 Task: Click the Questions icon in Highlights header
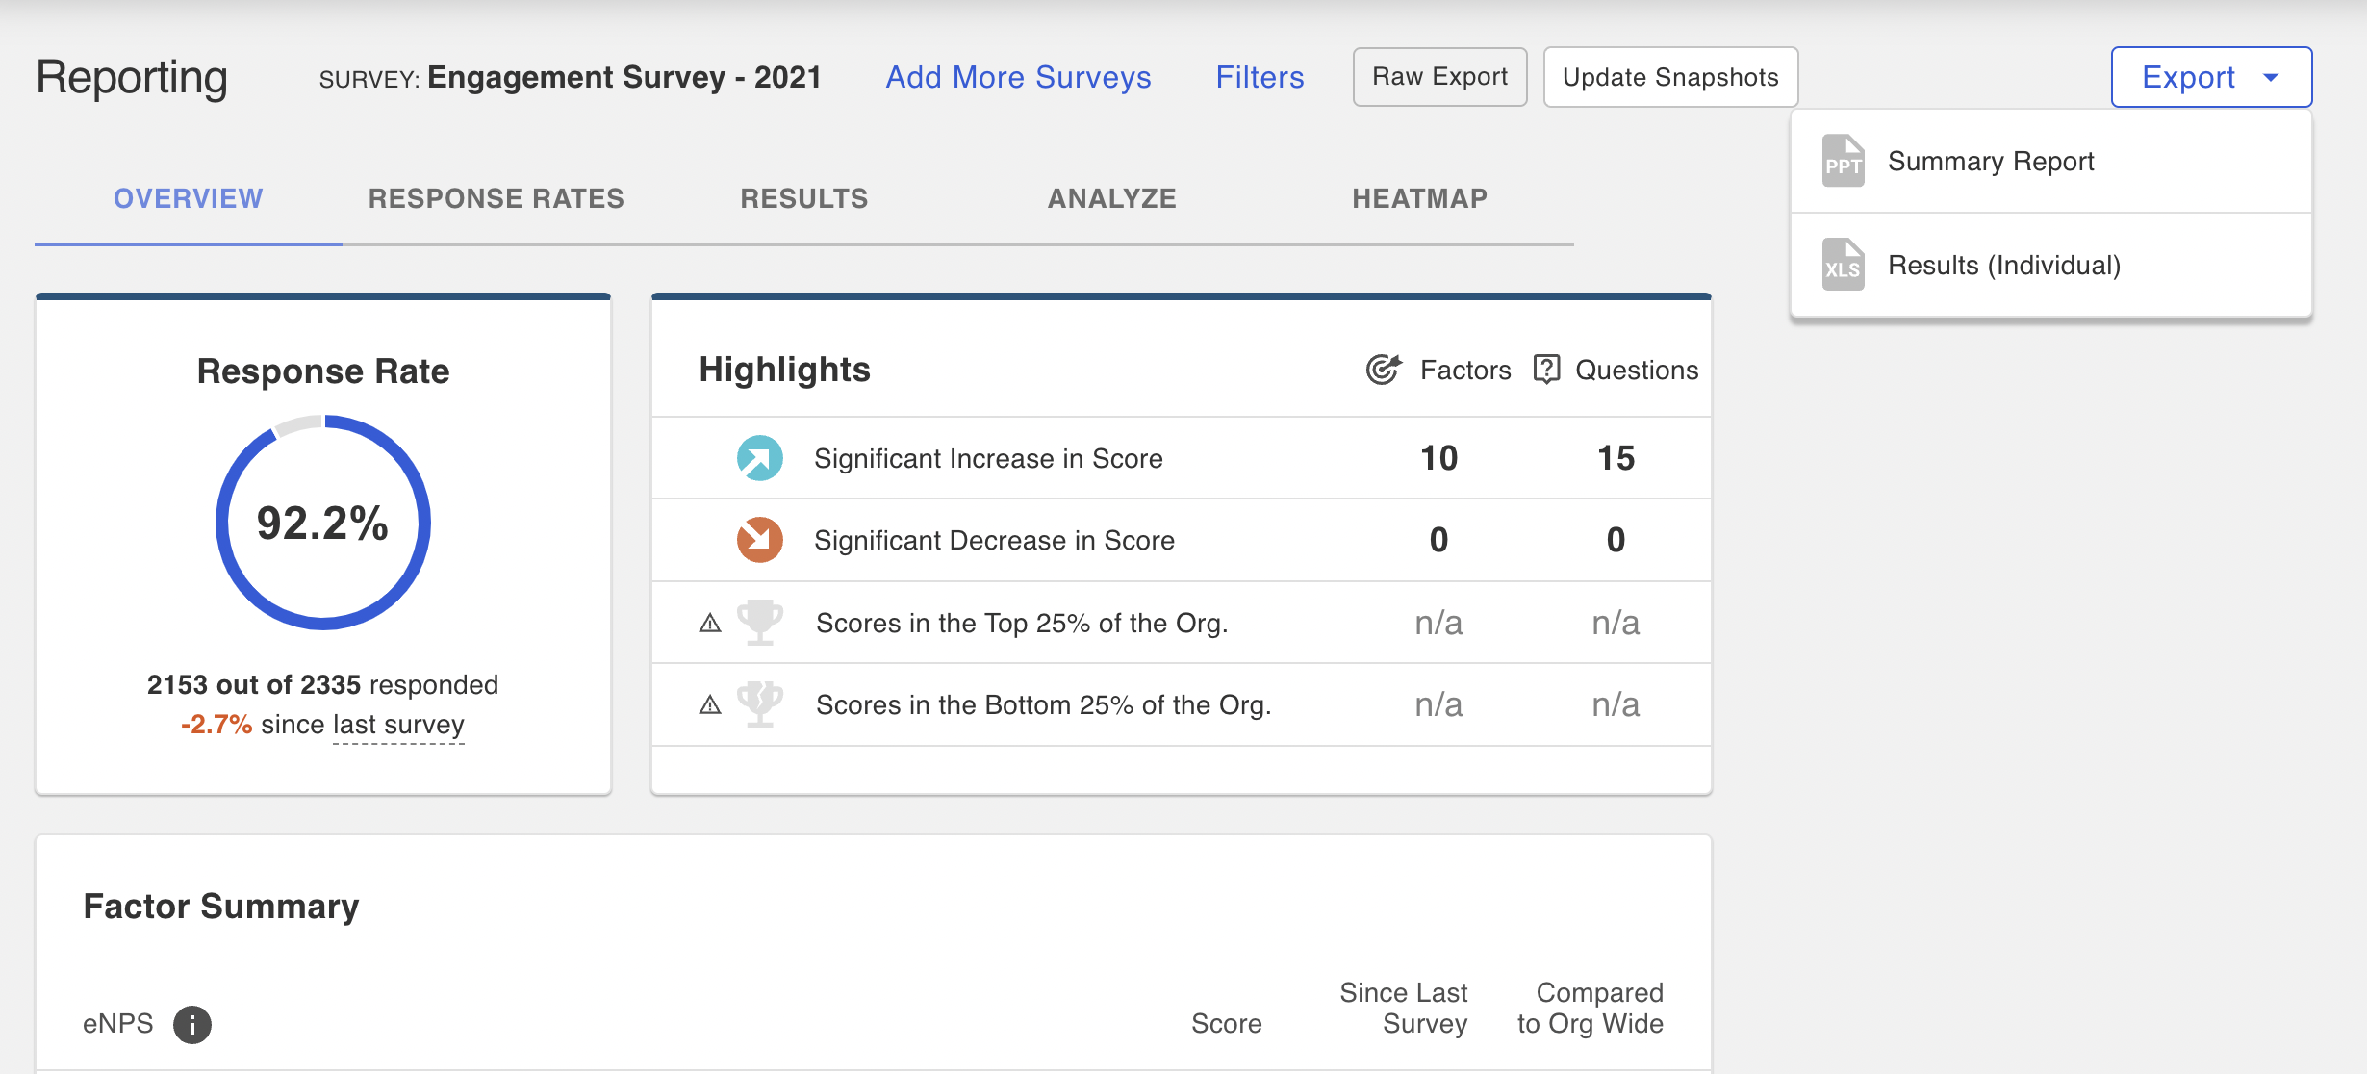click(x=1546, y=370)
